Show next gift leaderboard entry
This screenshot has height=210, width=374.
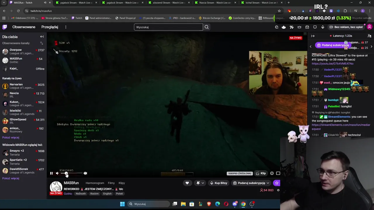pos(371,47)
